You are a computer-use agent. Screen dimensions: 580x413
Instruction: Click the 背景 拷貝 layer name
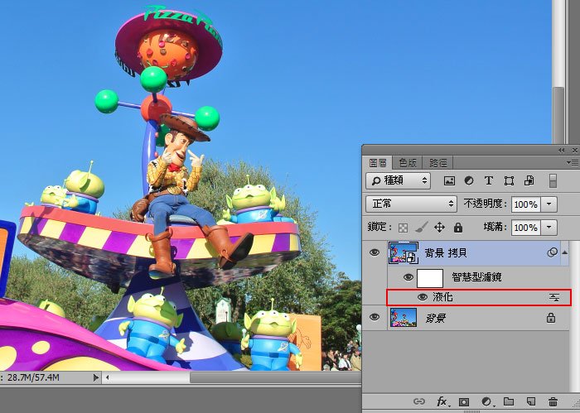point(446,253)
